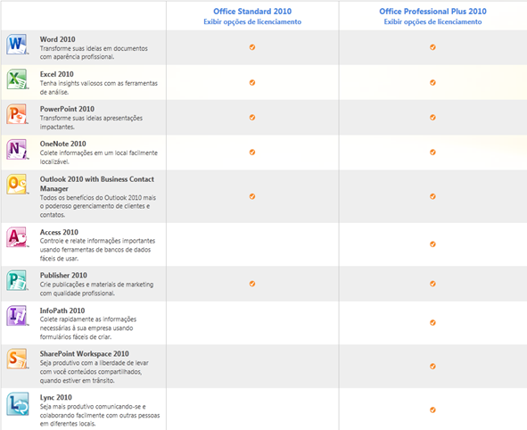Click the InfoPath 2010 icon
This screenshot has height=430, width=527.
coord(17,315)
